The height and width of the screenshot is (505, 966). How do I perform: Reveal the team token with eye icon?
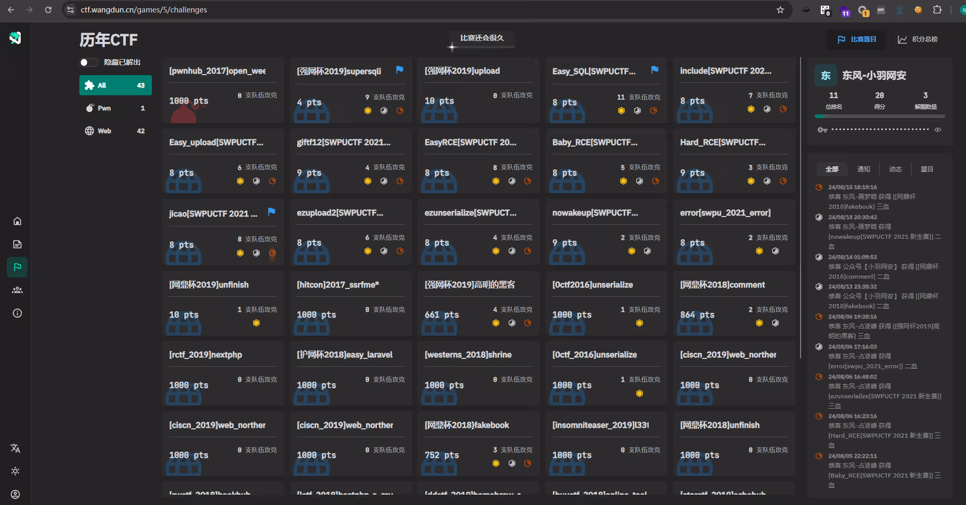pos(937,130)
